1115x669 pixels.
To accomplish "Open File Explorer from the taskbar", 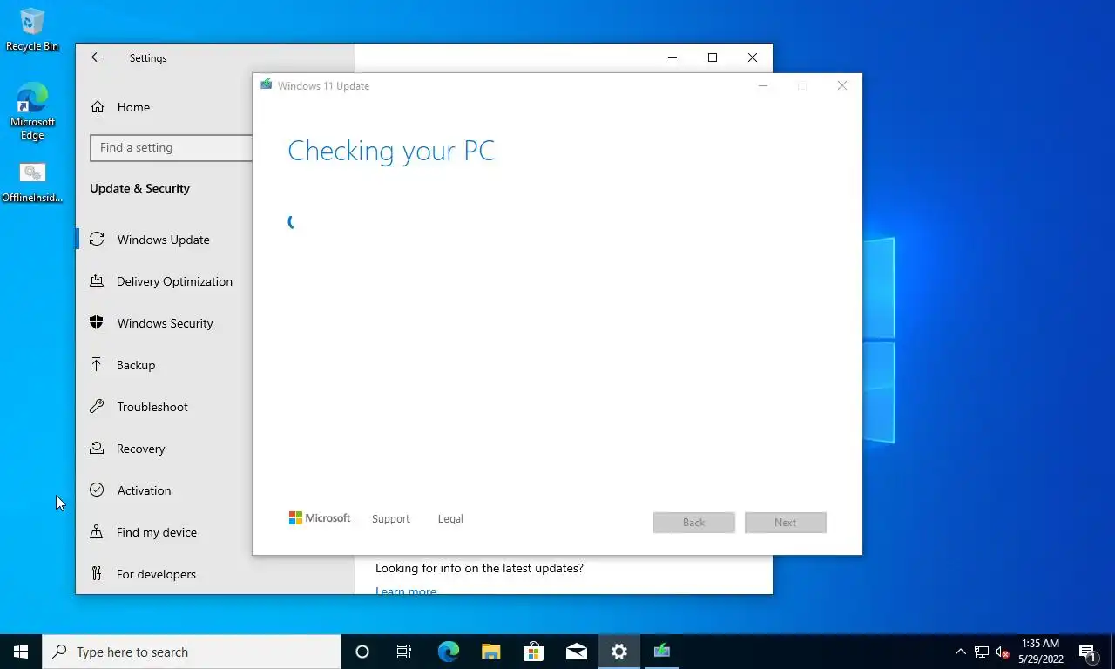I will tap(490, 652).
